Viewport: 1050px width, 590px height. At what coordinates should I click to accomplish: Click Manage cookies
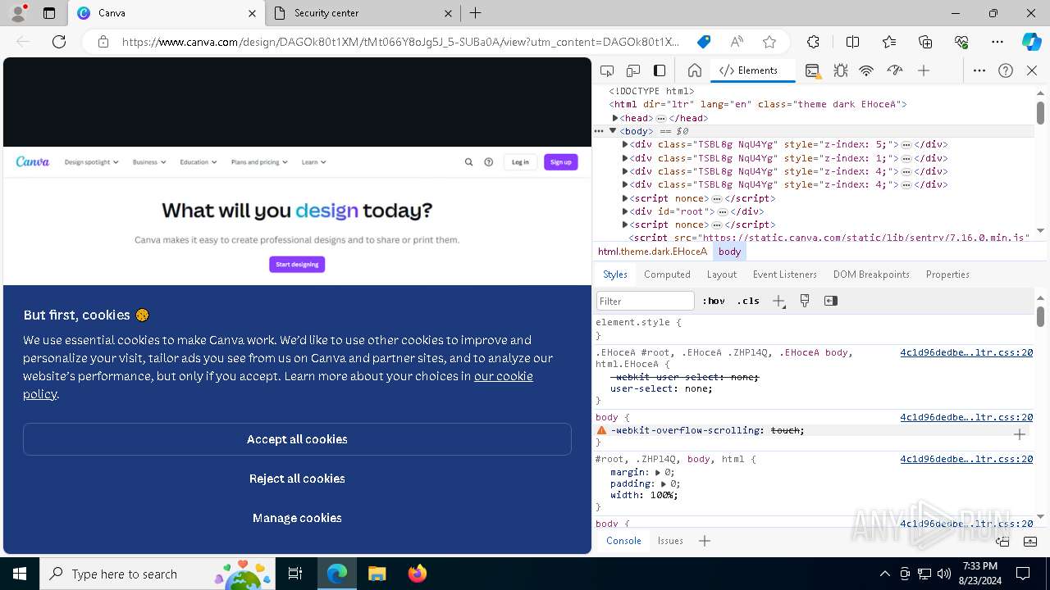click(x=297, y=518)
